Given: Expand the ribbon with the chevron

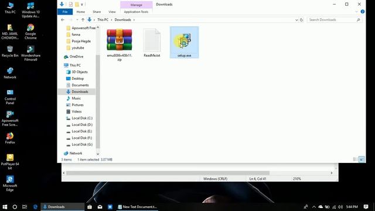Looking at the screenshot, I should tap(357, 12).
